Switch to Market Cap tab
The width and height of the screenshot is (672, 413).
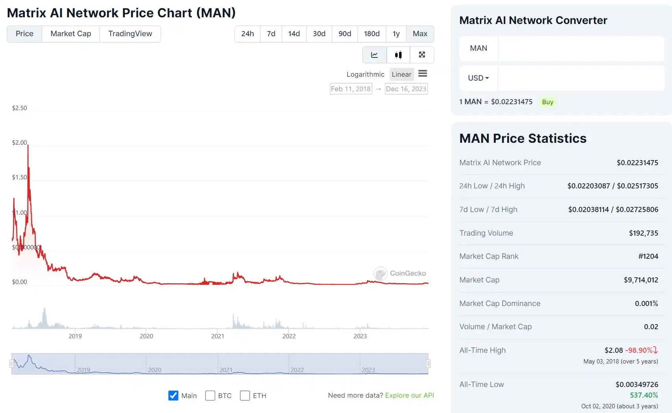pyautogui.click(x=71, y=34)
